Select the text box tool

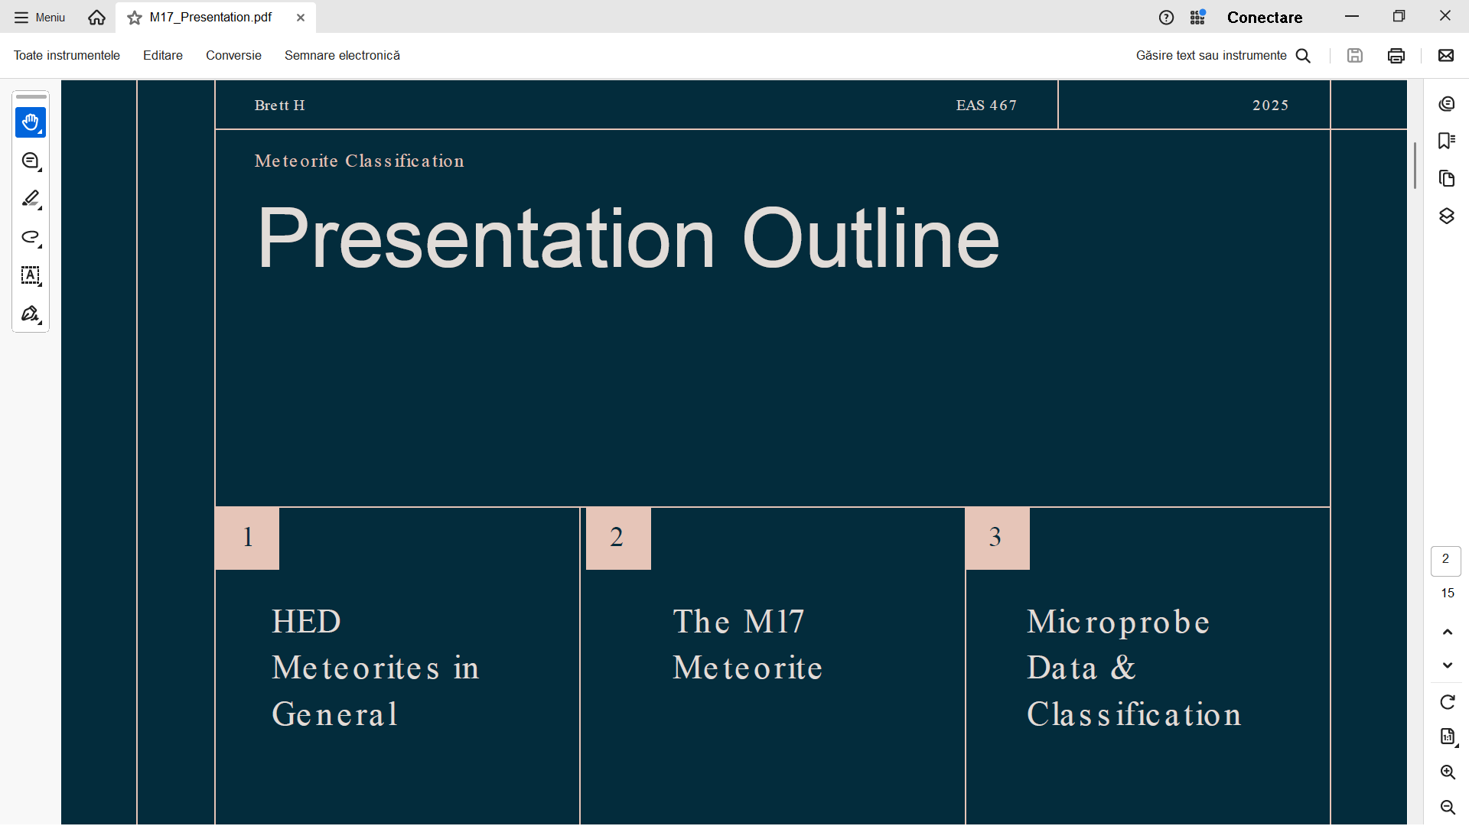[31, 275]
